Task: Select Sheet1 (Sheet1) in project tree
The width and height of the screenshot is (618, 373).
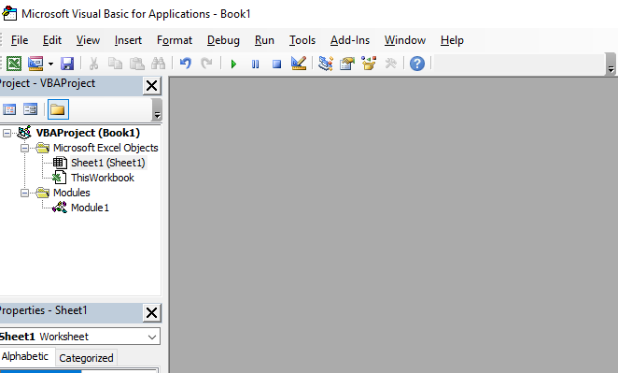Action: [108, 163]
